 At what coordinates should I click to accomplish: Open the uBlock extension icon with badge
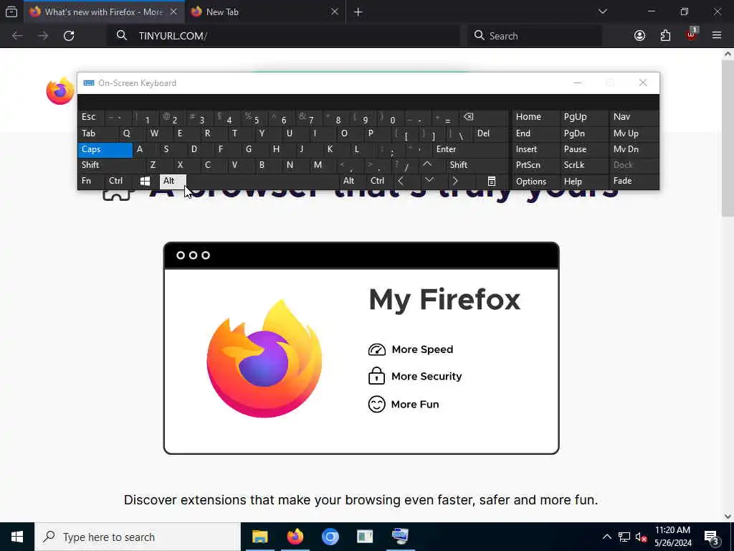coord(692,34)
